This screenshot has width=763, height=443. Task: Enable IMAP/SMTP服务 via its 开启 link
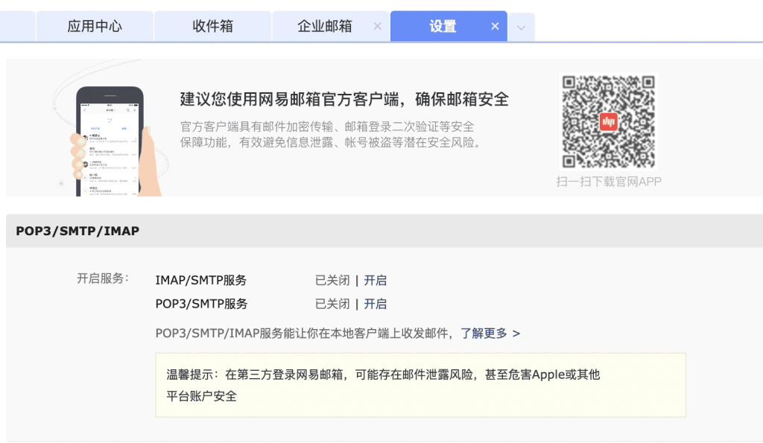pyautogui.click(x=375, y=281)
